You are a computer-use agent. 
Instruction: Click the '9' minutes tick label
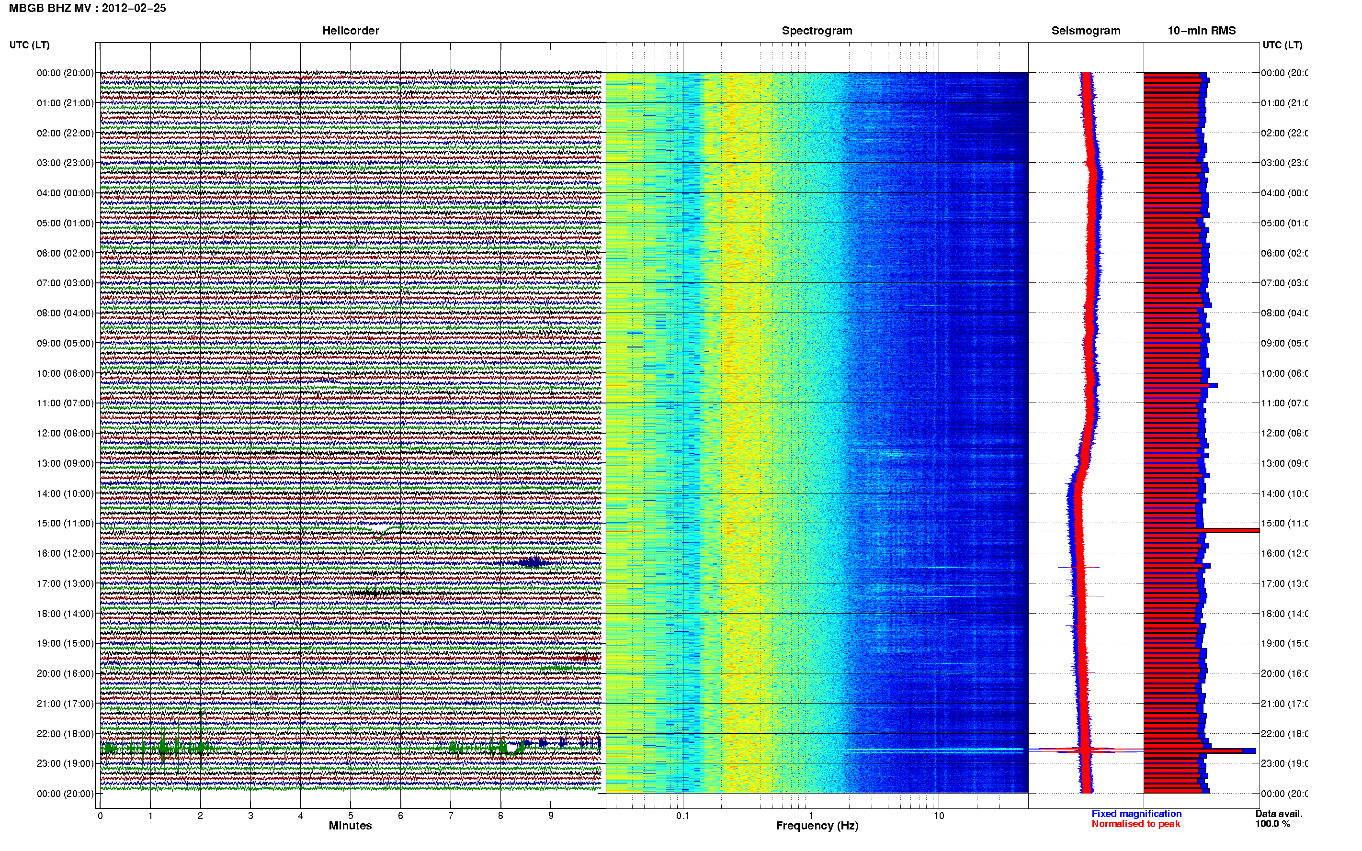coord(551,816)
